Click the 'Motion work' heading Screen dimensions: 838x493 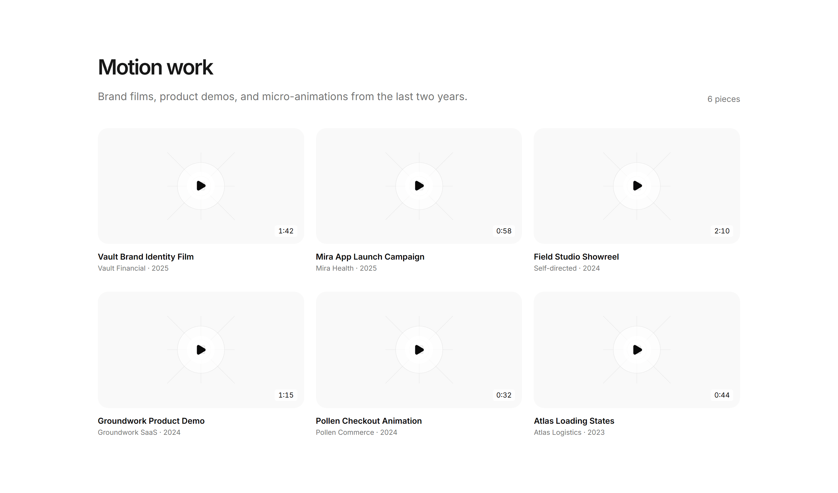(155, 67)
